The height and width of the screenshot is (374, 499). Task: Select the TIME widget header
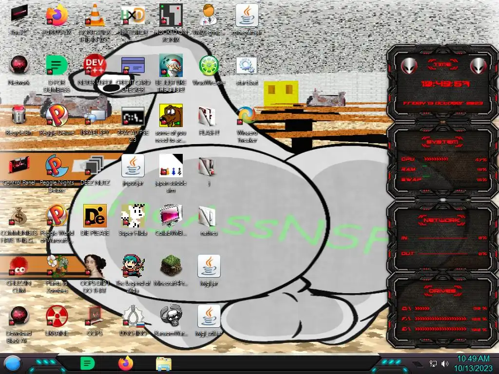pyautogui.click(x=442, y=65)
